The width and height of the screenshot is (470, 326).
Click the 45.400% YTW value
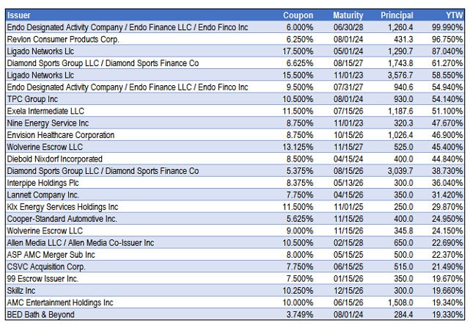pyautogui.click(x=447, y=147)
